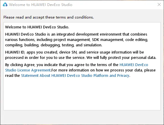The height and width of the screenshot is (125, 164).
Task: Open the Studio License Agreement link
Action: coord(28,70)
